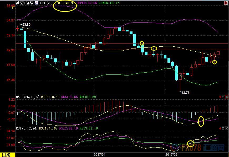Click the red exit arrow icon
Image resolution: width=229 pixels, height=157 pixels.
click(226, 3)
